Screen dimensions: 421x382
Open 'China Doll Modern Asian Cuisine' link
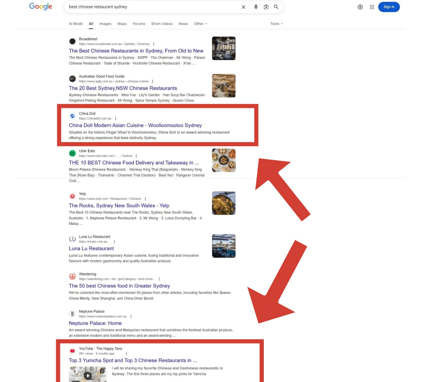[135, 125]
